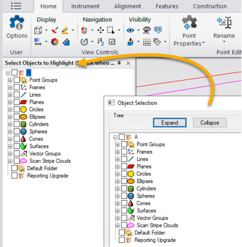The height and width of the screenshot is (247, 242).
Task: Click the Collapse button in Tree section
Action: tap(210, 122)
